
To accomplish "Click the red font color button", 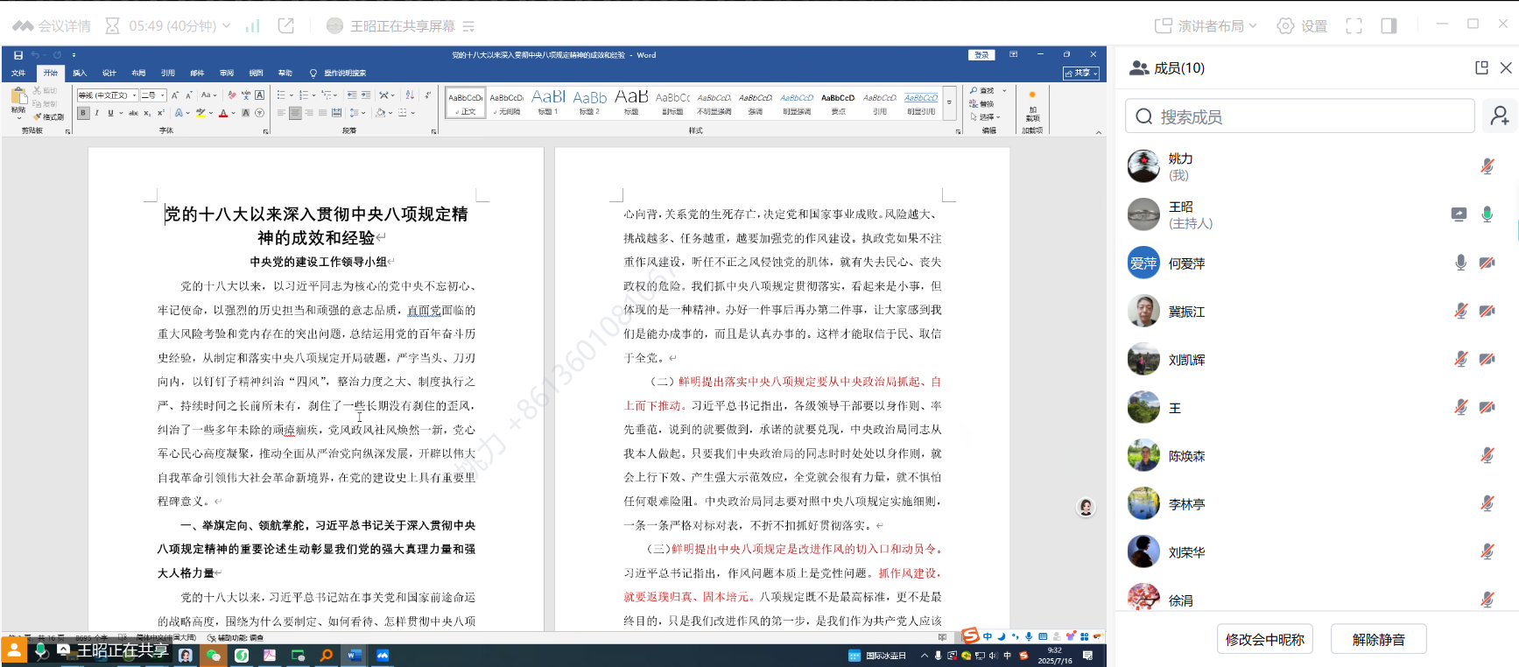I will pos(223,113).
